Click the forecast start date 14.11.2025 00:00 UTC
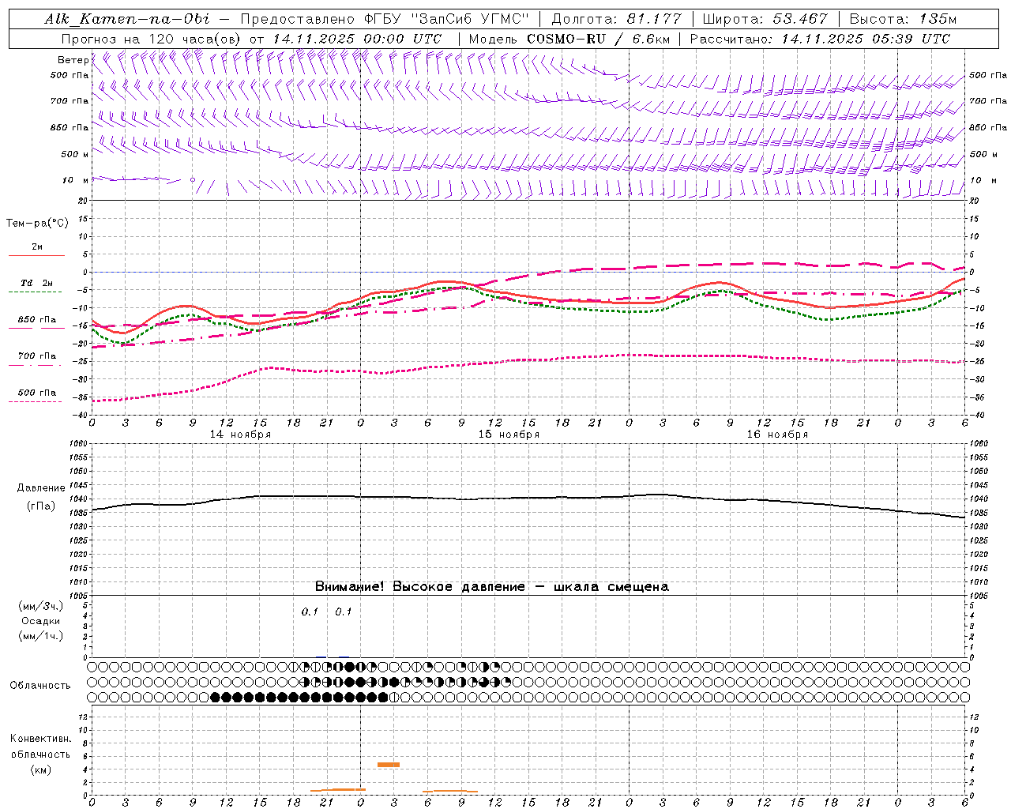The width and height of the screenshot is (1011, 809). coord(357,38)
